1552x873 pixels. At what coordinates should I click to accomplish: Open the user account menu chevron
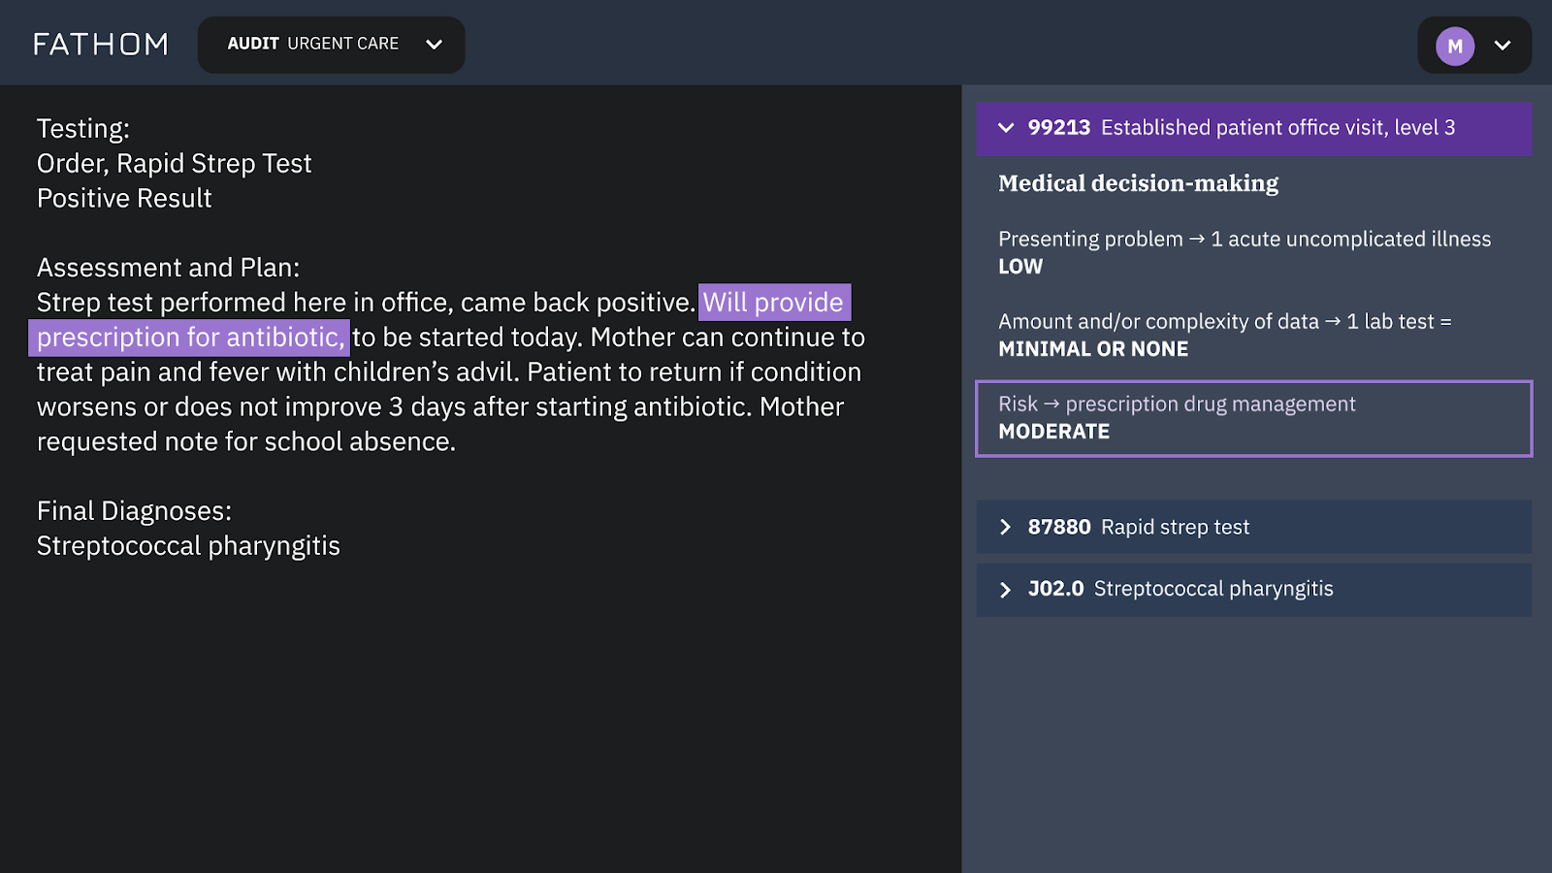1503,46
